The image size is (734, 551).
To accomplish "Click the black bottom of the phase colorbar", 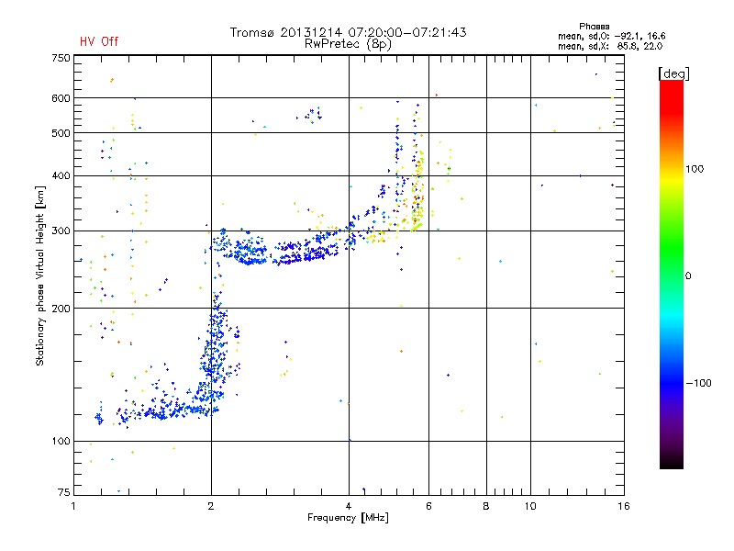I will [x=672, y=462].
